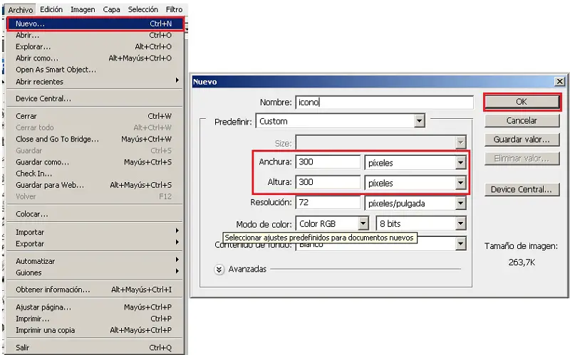Expand the Avanzadas section
Viewport: 570px width, 355px height.
pyautogui.click(x=219, y=270)
